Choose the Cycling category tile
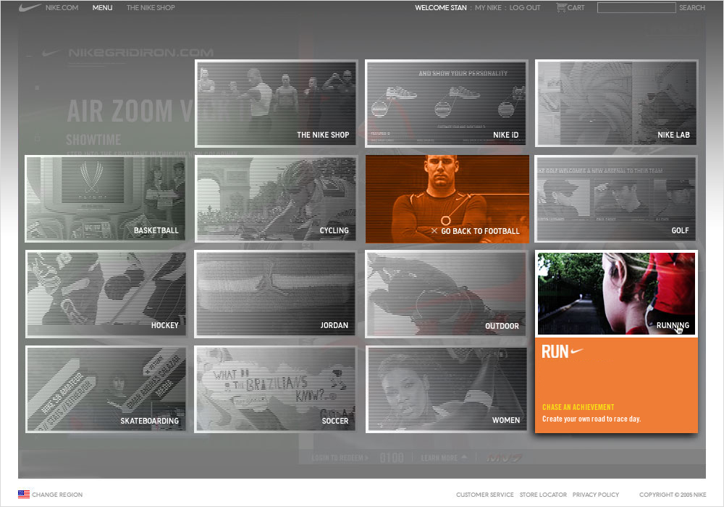The width and height of the screenshot is (724, 507). pos(276,198)
